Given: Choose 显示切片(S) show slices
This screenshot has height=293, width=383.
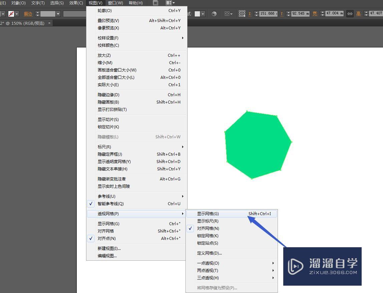Looking at the screenshot, I should 137,119.
